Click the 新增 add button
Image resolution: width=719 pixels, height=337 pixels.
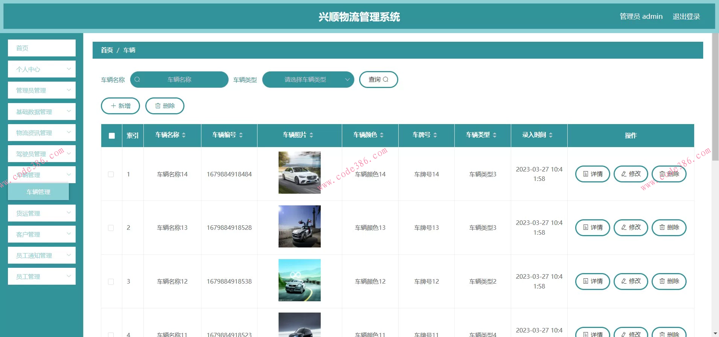coord(120,106)
